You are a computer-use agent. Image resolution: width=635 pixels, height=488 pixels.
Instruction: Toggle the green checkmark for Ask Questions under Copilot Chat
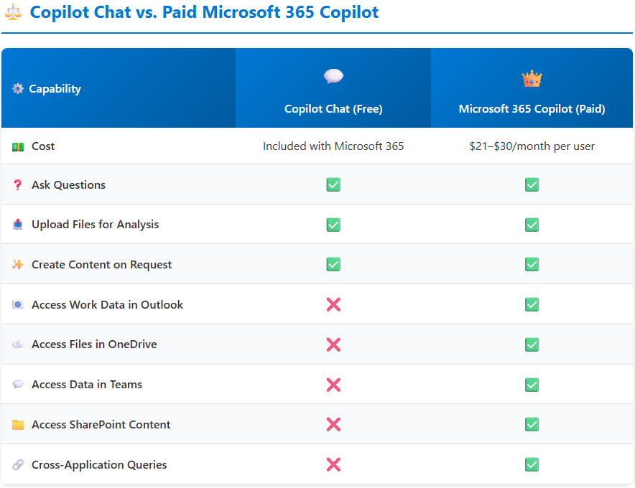(333, 184)
